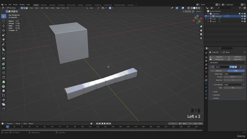Viewport: 247px width, 139px height.
Task: Select the Rotate tool in left toolbar
Action: click(x=3, y=30)
